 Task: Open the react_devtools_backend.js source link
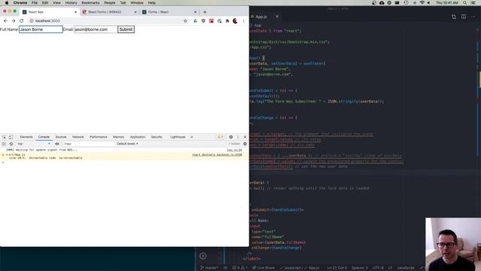(217, 155)
